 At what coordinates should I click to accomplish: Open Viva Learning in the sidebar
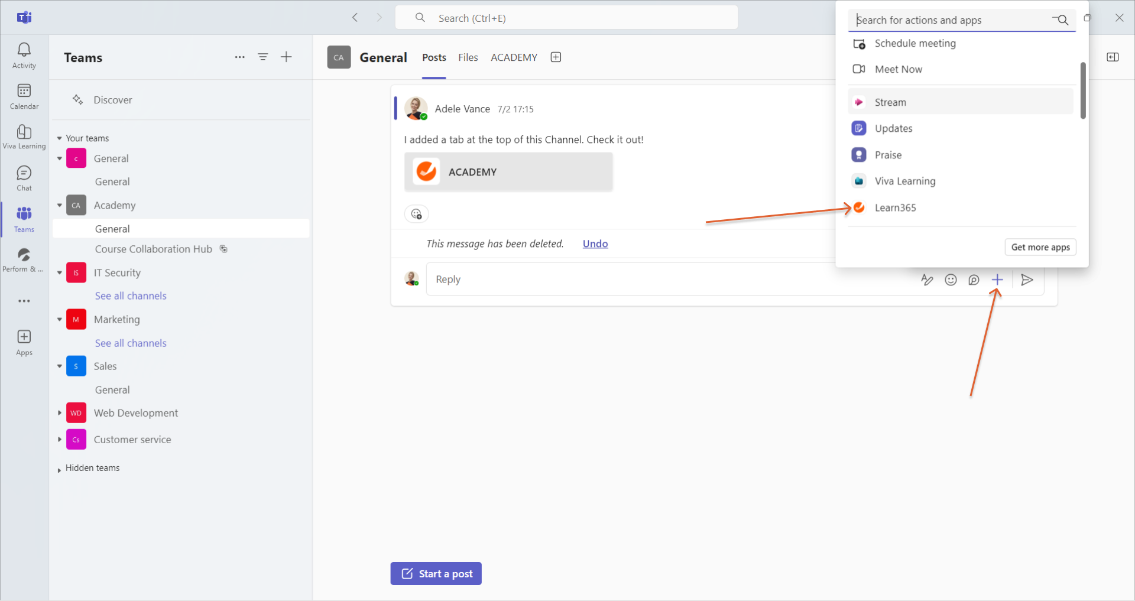point(24,137)
